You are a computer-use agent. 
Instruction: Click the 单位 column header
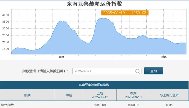[x=69, y=95]
